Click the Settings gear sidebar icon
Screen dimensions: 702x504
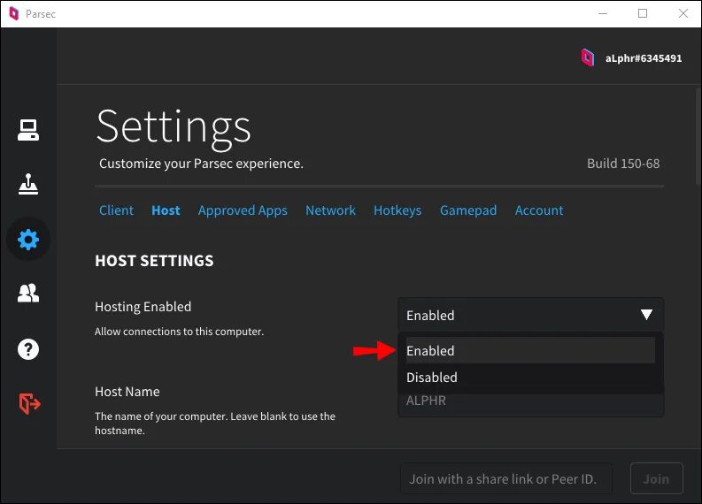point(28,239)
